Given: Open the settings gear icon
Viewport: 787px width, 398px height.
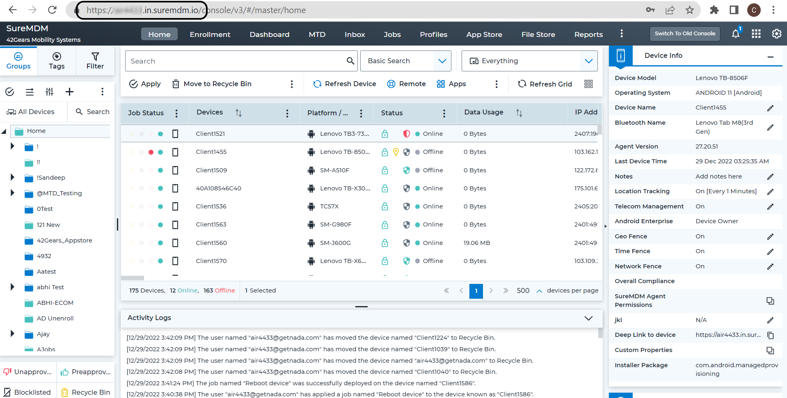Looking at the screenshot, I should (x=776, y=34).
